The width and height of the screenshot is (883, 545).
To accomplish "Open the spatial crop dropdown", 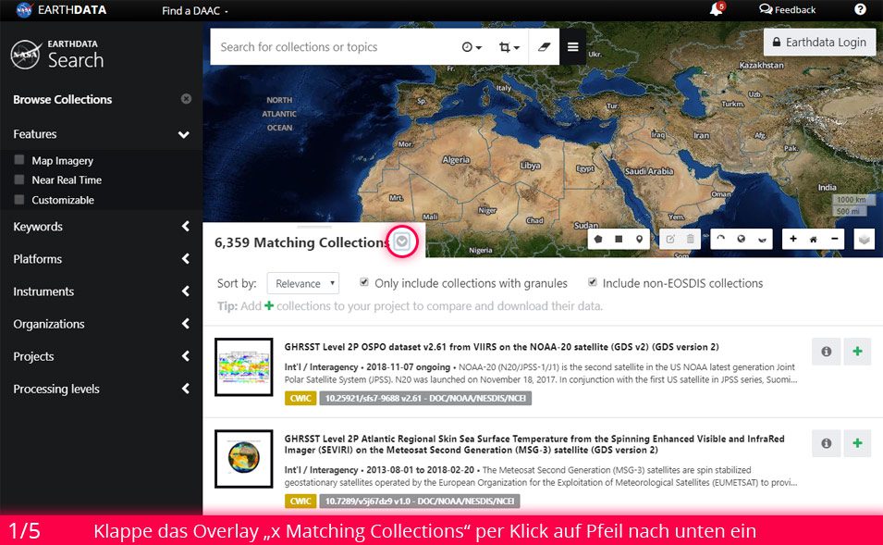I will (x=509, y=47).
